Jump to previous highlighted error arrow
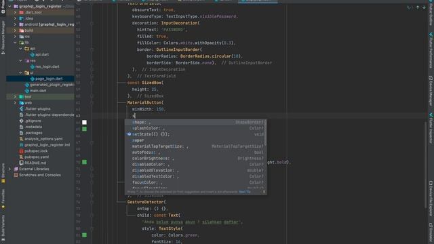 pyautogui.click(x=418, y=7)
